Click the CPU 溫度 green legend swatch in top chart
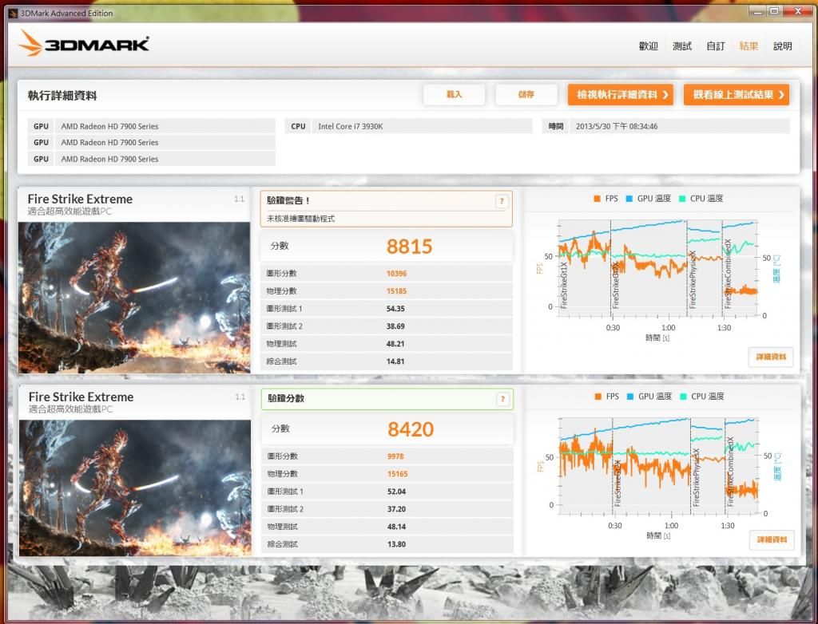818x624 pixels. [682, 199]
